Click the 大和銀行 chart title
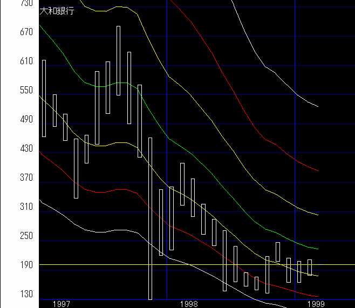Image resolution: width=355 pixels, height=308 pixels. coord(57,11)
